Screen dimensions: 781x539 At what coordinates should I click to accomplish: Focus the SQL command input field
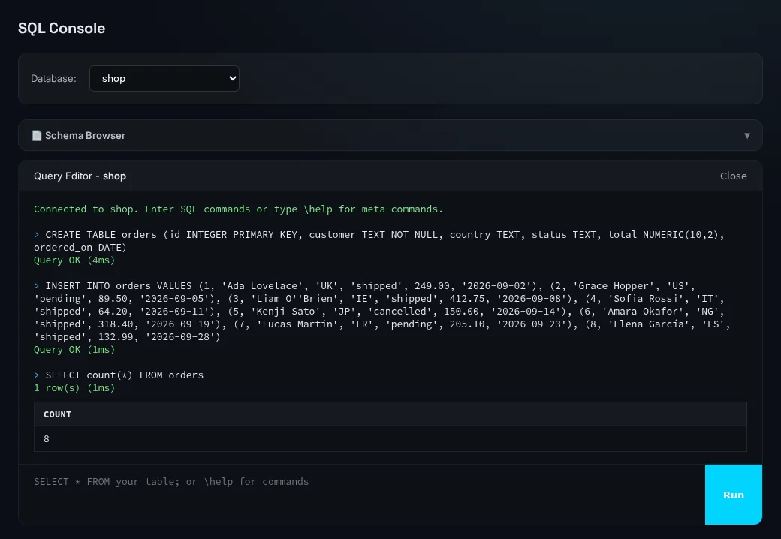tap(362, 494)
